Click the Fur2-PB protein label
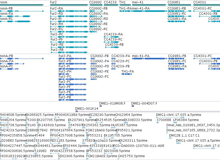Screen dimensions: 220x160 pyautogui.click(x=65, y=97)
